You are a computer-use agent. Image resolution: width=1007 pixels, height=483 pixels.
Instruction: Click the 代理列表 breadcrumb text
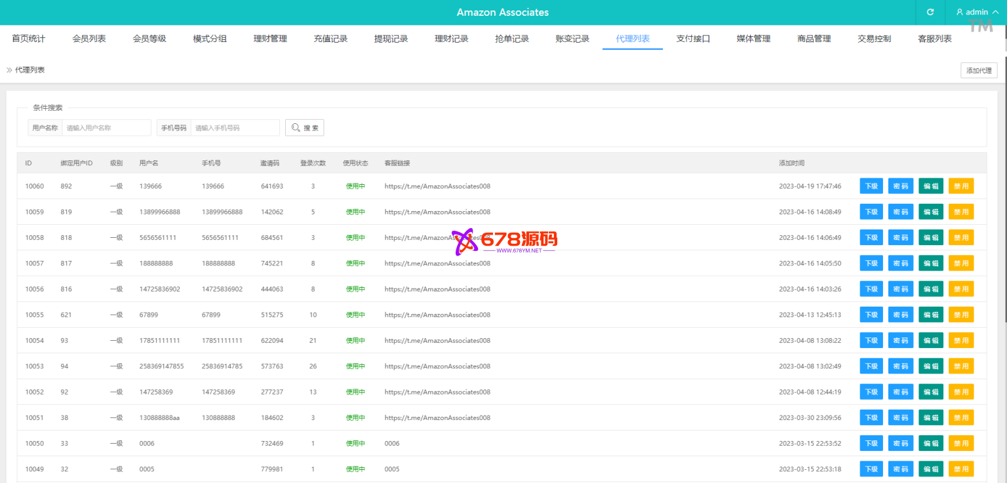(30, 69)
